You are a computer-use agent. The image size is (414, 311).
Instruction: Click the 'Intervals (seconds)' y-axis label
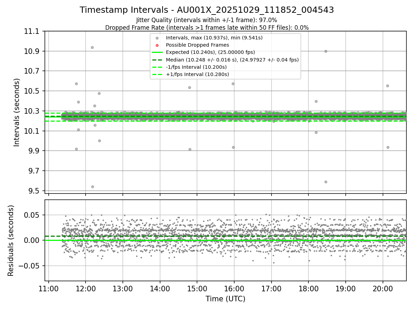click(x=17, y=112)
